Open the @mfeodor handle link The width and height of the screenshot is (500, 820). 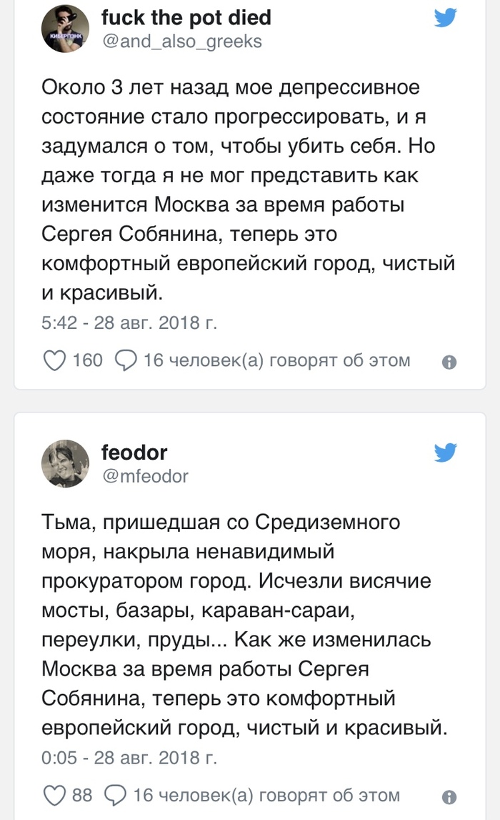click(145, 475)
